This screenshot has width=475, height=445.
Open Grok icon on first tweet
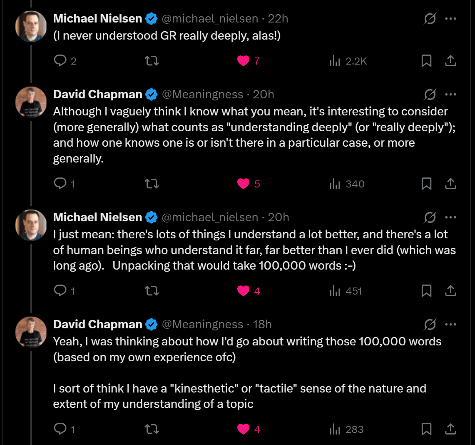pyautogui.click(x=430, y=19)
